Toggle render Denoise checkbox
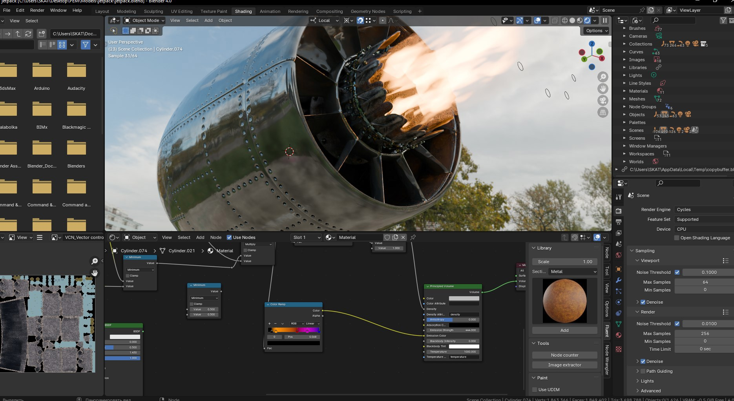This screenshot has height=401, width=734. pos(643,361)
